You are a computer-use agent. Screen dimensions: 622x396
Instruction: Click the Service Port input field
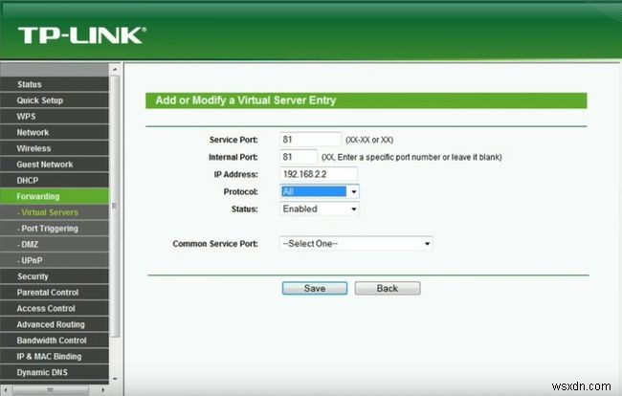pyautogui.click(x=310, y=140)
